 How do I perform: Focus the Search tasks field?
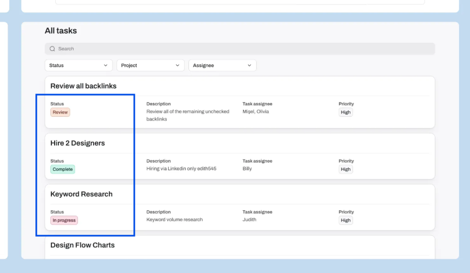[x=240, y=49]
